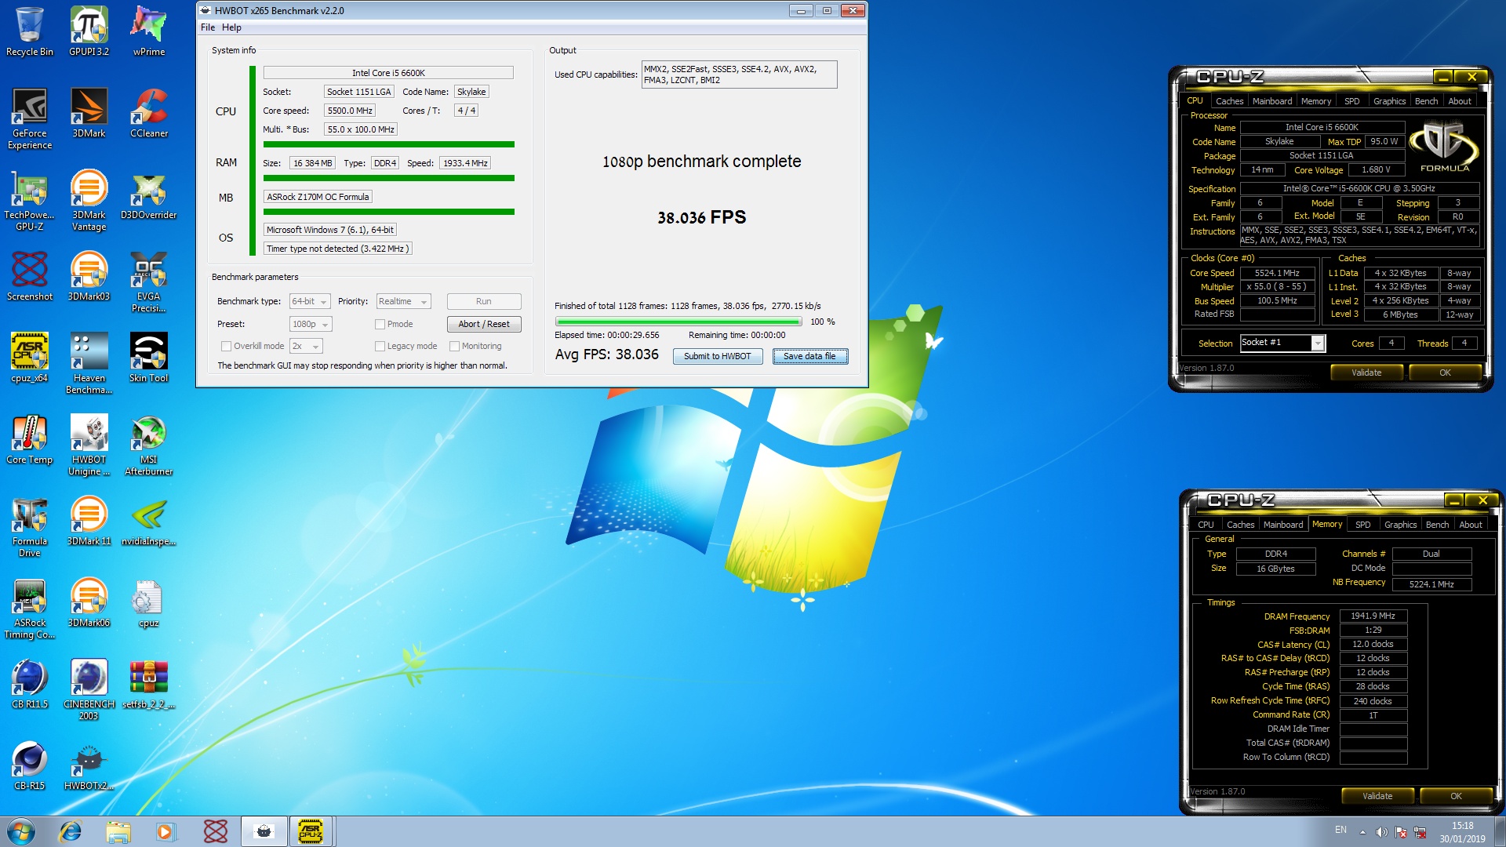Viewport: 1506px width, 847px height.
Task: Launch 3DMark03 desktop shortcut
Action: coord(89,276)
